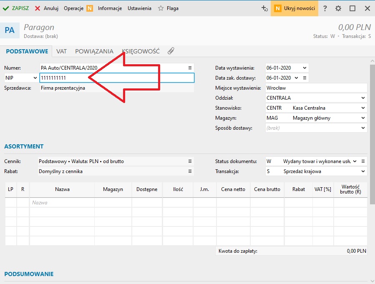Click the red X Anuluj icon

point(38,8)
